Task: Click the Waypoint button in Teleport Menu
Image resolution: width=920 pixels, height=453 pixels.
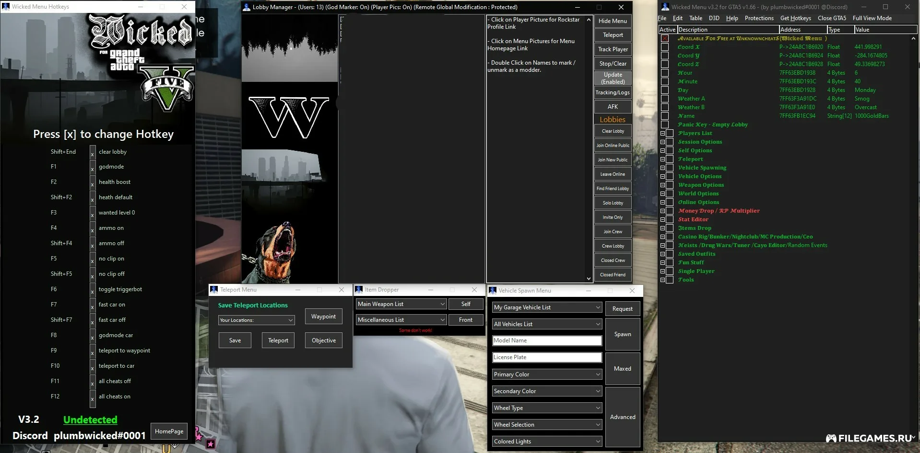Action: pyautogui.click(x=323, y=317)
